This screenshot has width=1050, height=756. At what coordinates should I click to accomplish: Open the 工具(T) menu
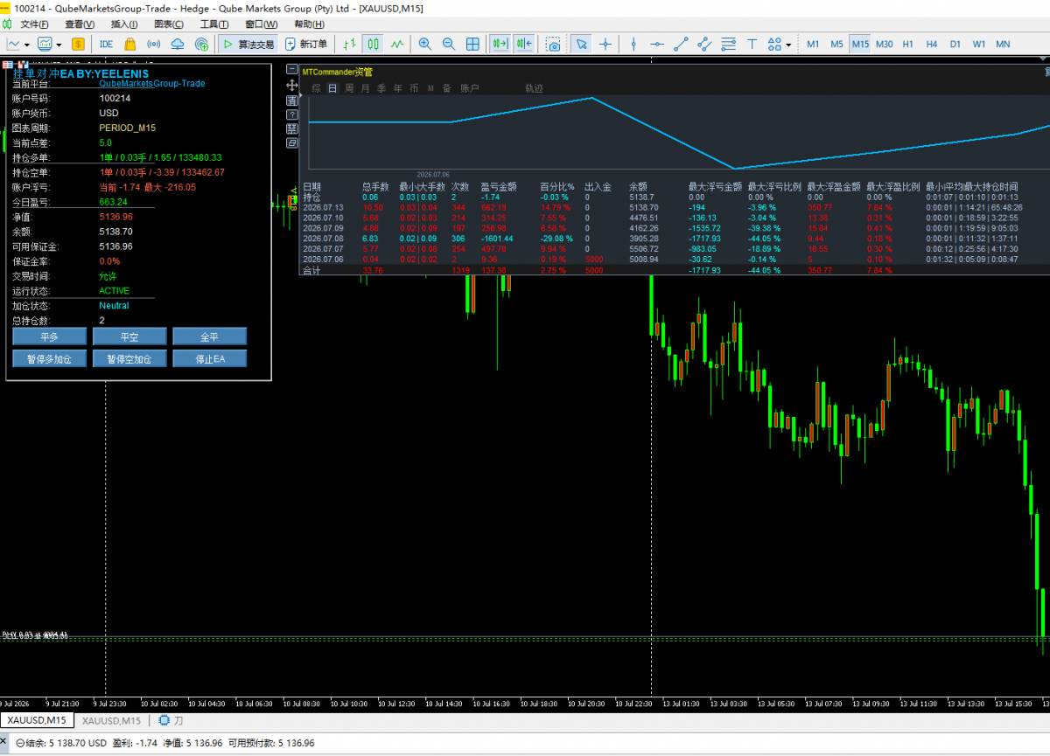coord(214,24)
